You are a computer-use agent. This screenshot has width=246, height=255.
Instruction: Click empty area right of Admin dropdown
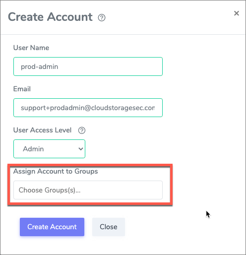(129, 149)
